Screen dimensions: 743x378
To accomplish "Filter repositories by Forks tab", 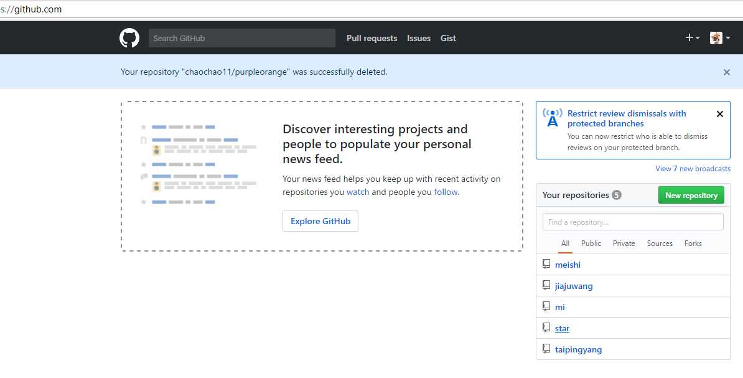I will pos(693,243).
